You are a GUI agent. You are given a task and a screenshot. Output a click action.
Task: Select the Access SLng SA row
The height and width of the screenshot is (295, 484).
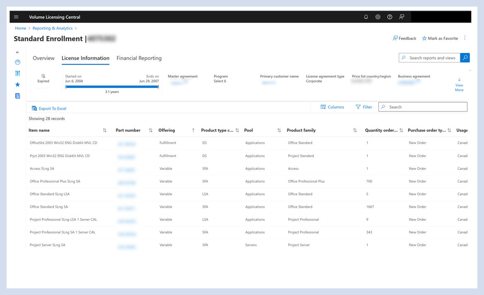coord(247,169)
